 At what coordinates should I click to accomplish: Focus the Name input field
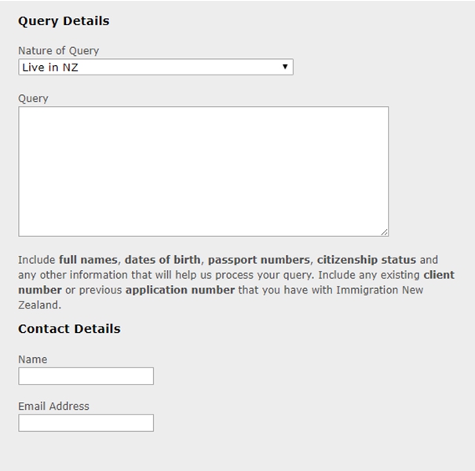[x=86, y=376]
